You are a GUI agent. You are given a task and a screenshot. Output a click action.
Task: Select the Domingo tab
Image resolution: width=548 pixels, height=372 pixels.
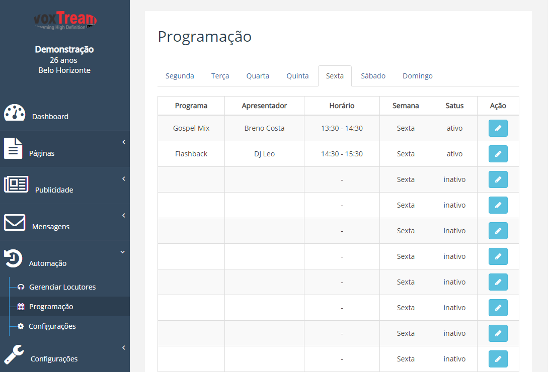417,76
